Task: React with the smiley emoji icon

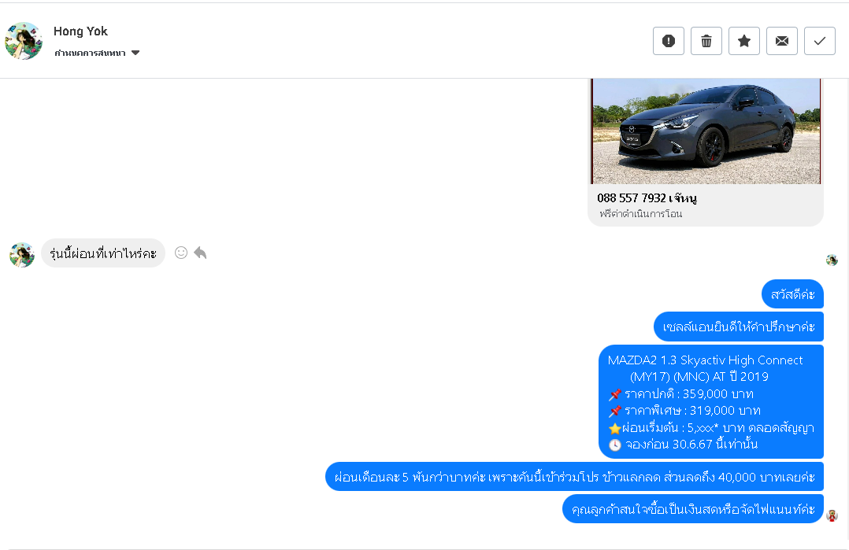Action: pyautogui.click(x=181, y=253)
